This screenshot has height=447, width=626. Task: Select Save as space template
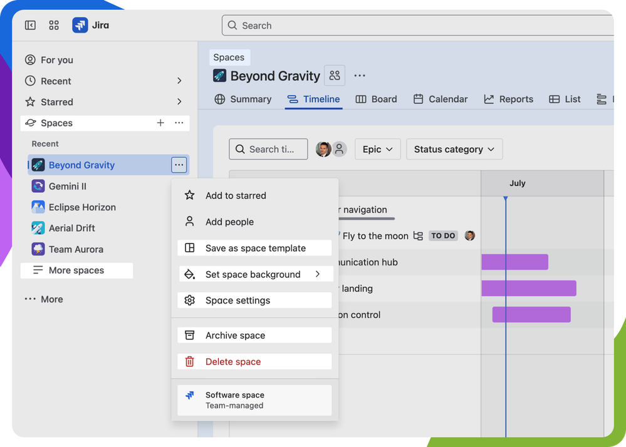click(254, 248)
